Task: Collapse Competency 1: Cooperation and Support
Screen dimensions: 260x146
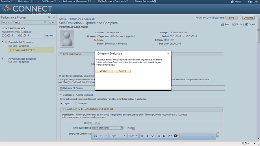Action: 63,109
